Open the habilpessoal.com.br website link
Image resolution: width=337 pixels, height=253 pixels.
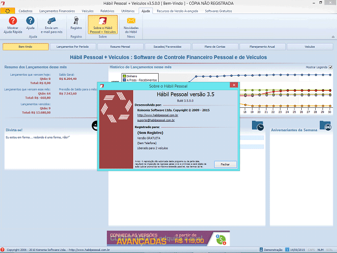158,115
